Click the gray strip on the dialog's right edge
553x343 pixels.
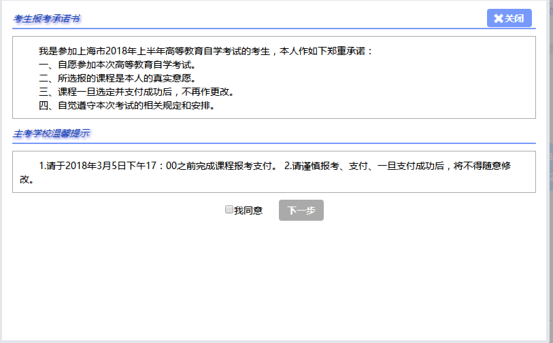point(550,170)
